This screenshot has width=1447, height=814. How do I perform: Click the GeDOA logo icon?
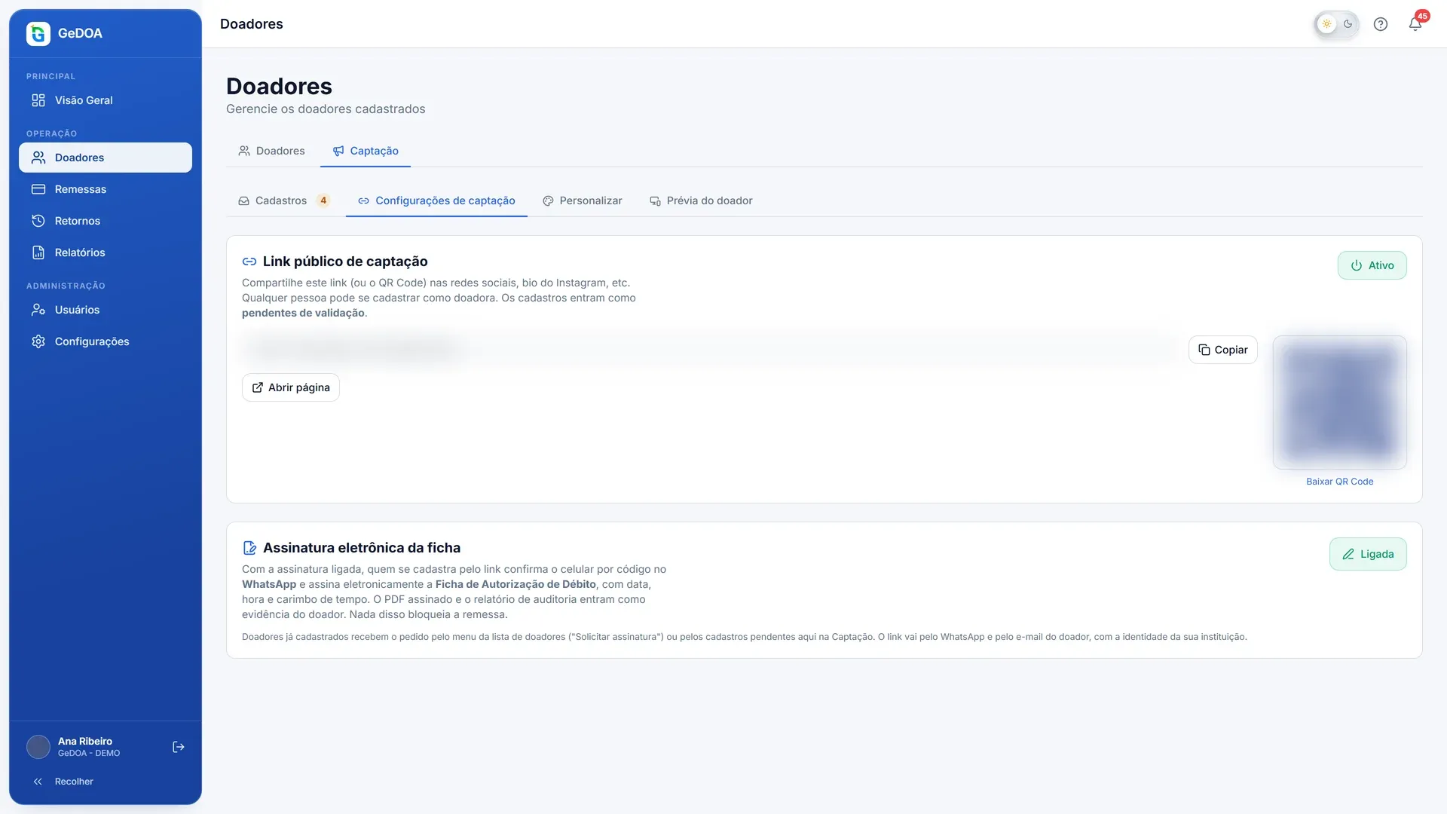tap(38, 33)
